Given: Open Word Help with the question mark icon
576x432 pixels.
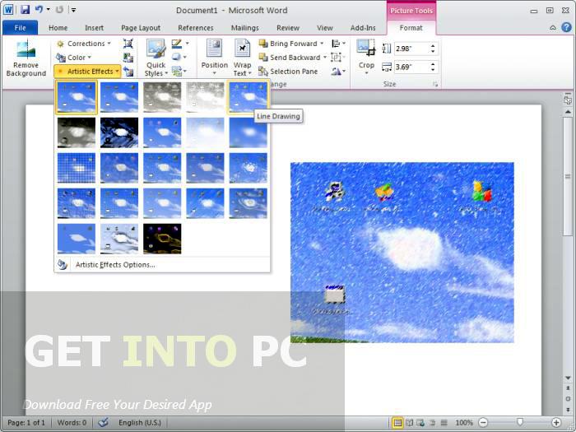Looking at the screenshot, I should coord(566,27).
